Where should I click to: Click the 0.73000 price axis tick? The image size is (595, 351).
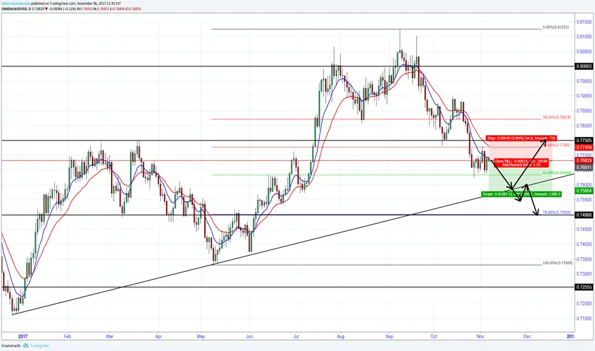(x=584, y=274)
